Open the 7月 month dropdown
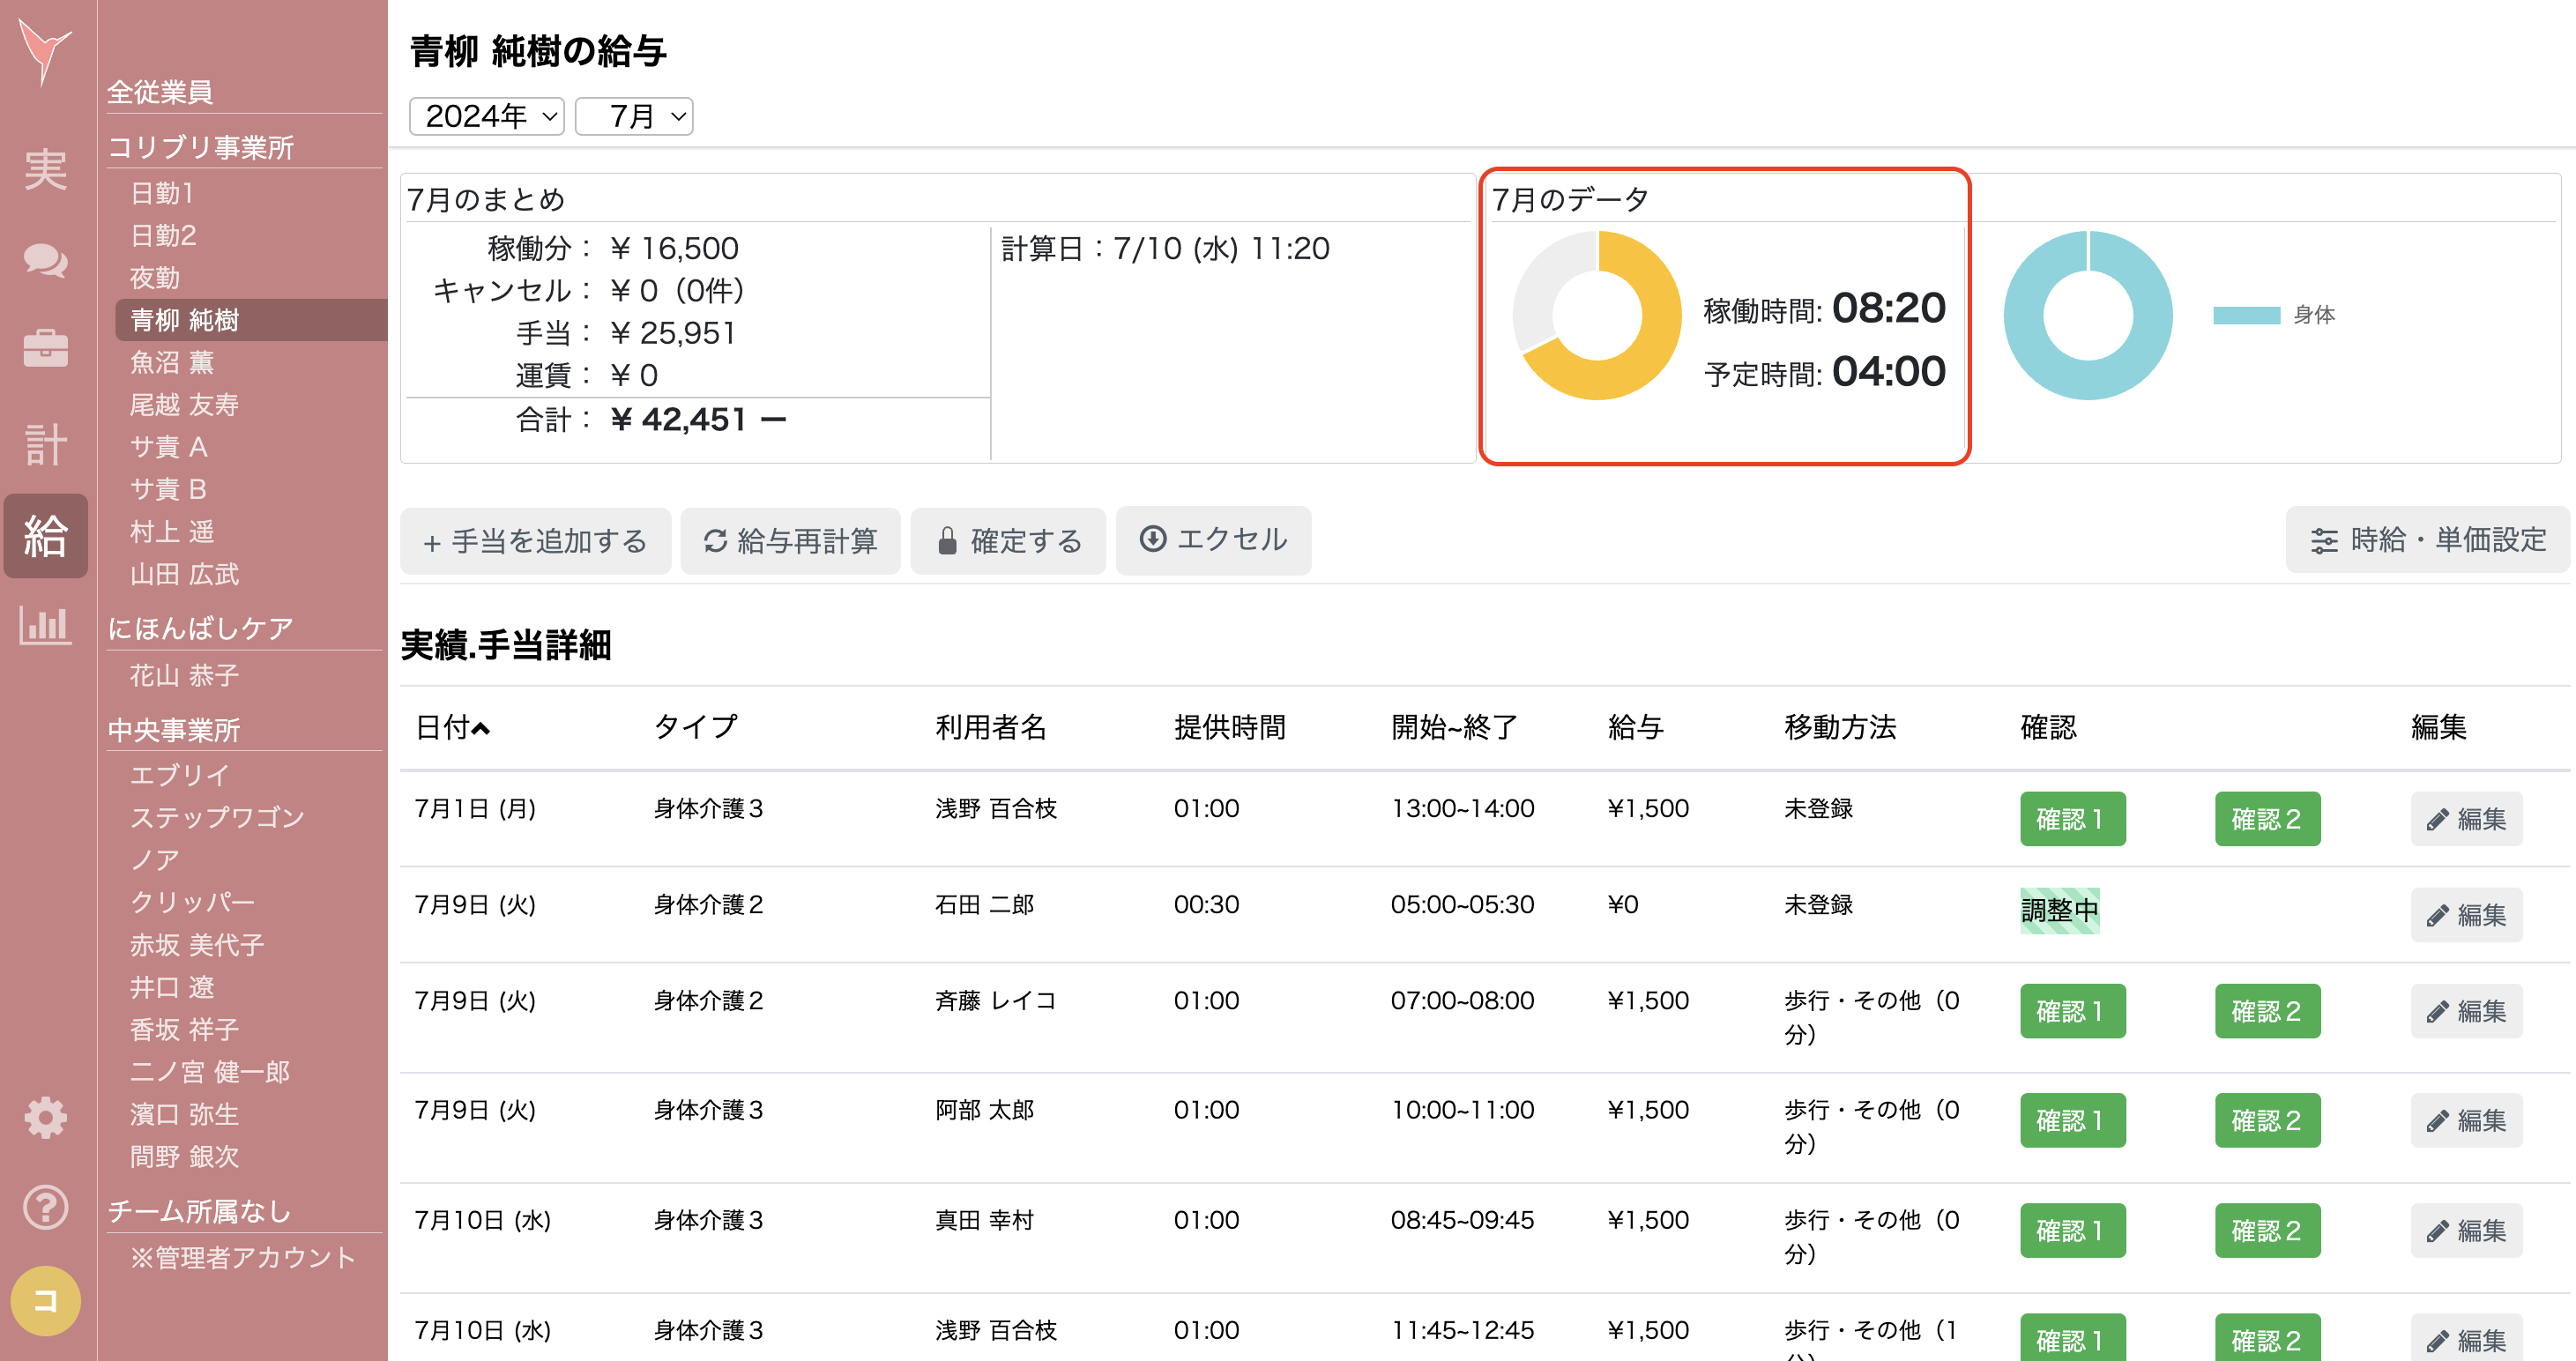2576x1361 pixels. 634,116
